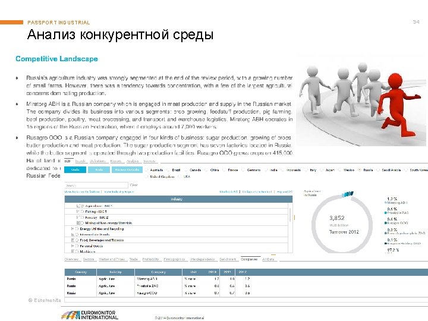
Task: Click the Uncheck All link
Action: coord(228,191)
